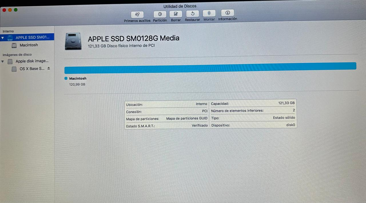Click the Número de elementos inferiores value 2

294,110
